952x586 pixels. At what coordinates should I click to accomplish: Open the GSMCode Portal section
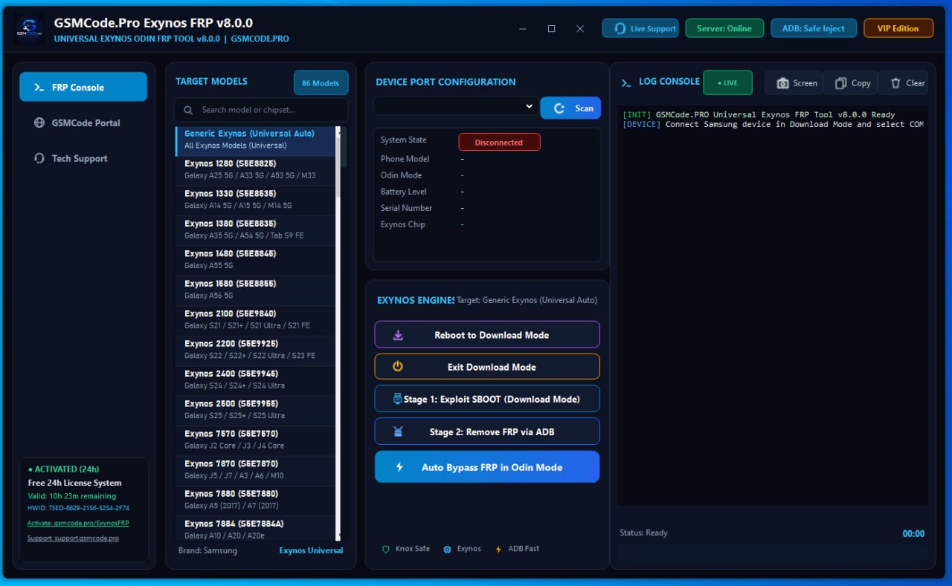(83, 123)
